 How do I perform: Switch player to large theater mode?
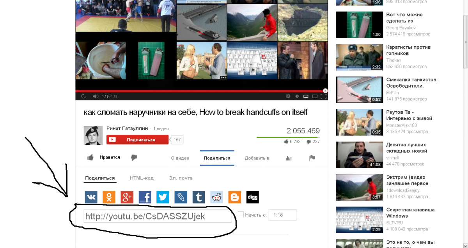[315, 96]
